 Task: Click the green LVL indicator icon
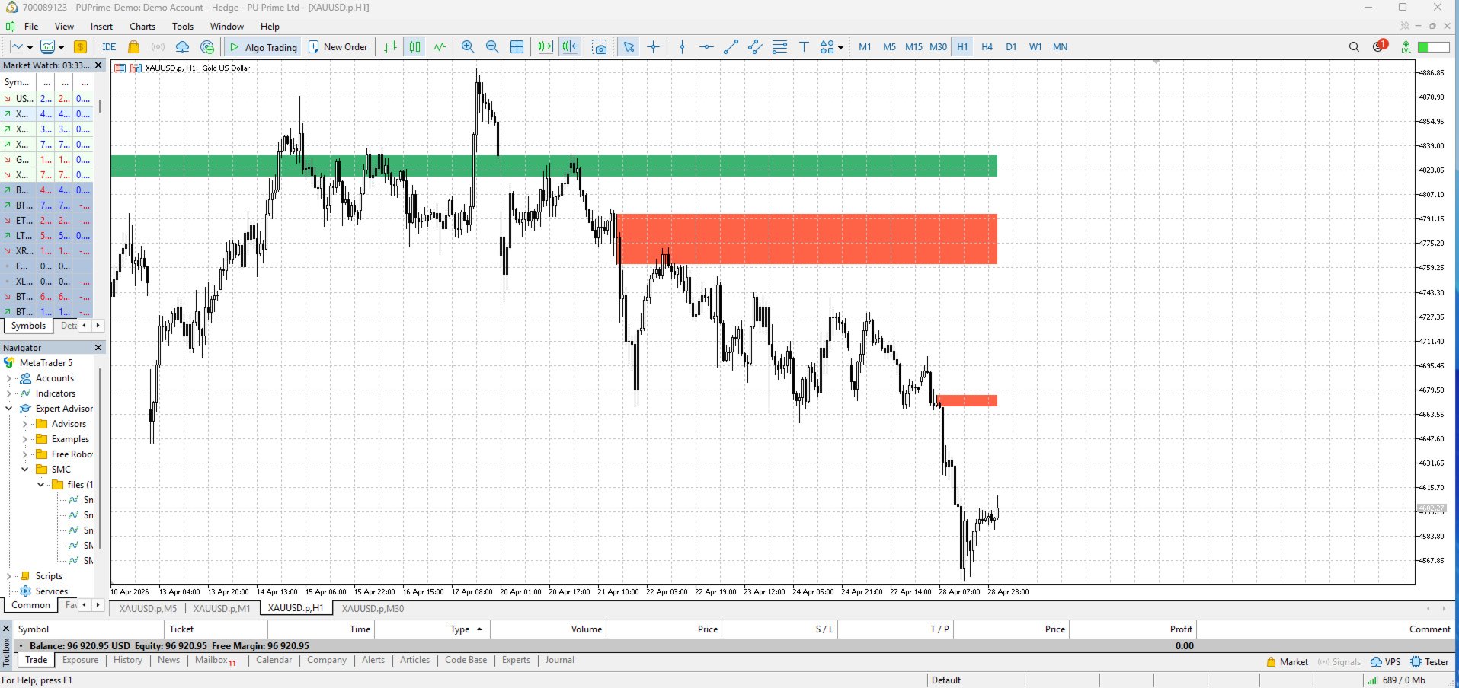pos(1406,47)
